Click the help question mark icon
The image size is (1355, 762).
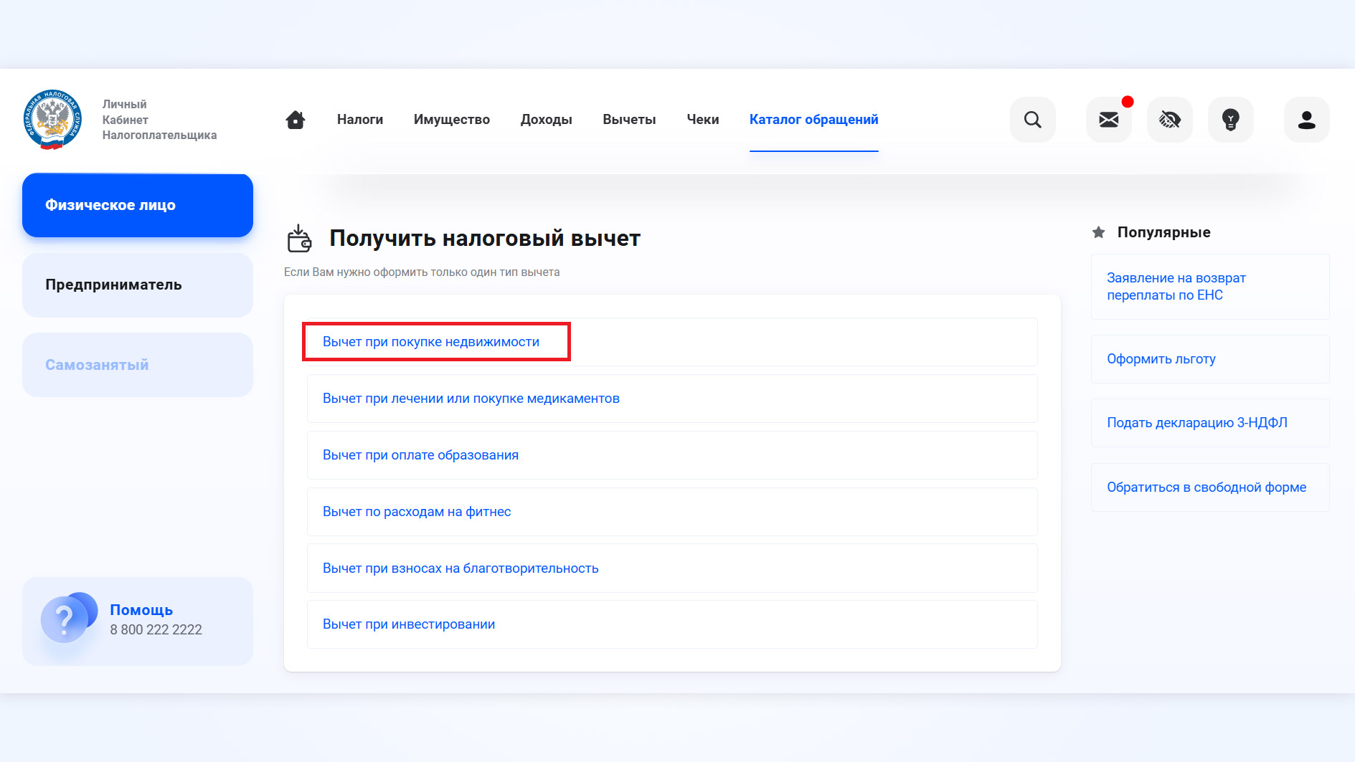coord(66,618)
